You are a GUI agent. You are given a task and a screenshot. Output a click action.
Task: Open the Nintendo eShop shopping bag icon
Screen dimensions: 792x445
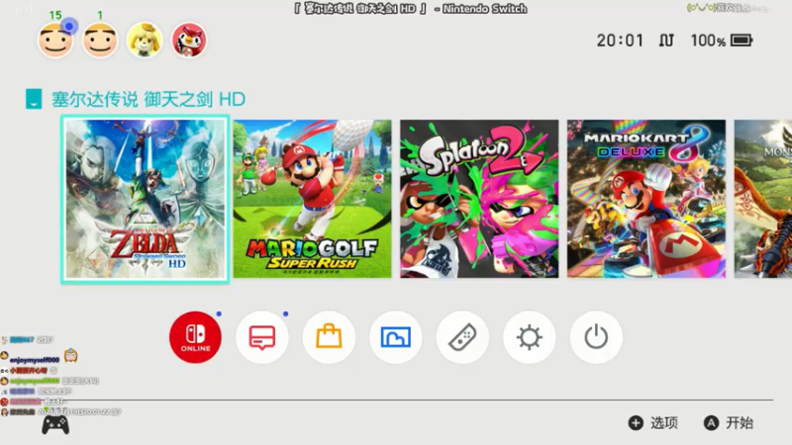point(329,337)
